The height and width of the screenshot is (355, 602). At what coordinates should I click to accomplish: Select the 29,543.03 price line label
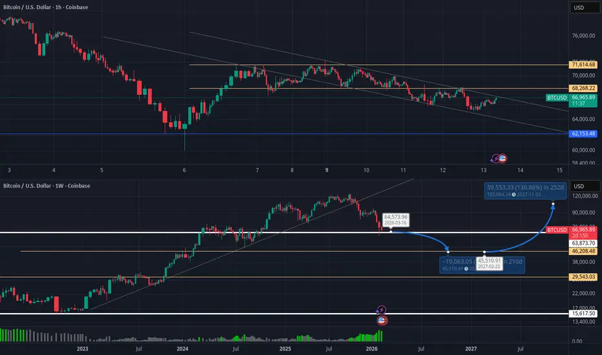[x=583, y=277]
